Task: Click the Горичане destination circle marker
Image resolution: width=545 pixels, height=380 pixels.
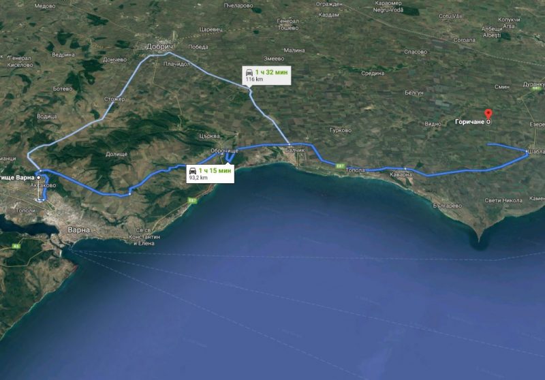Action: click(x=488, y=122)
